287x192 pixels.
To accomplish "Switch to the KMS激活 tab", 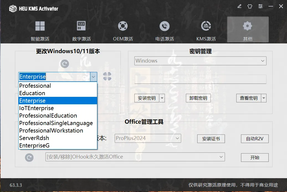I will coord(206,31).
